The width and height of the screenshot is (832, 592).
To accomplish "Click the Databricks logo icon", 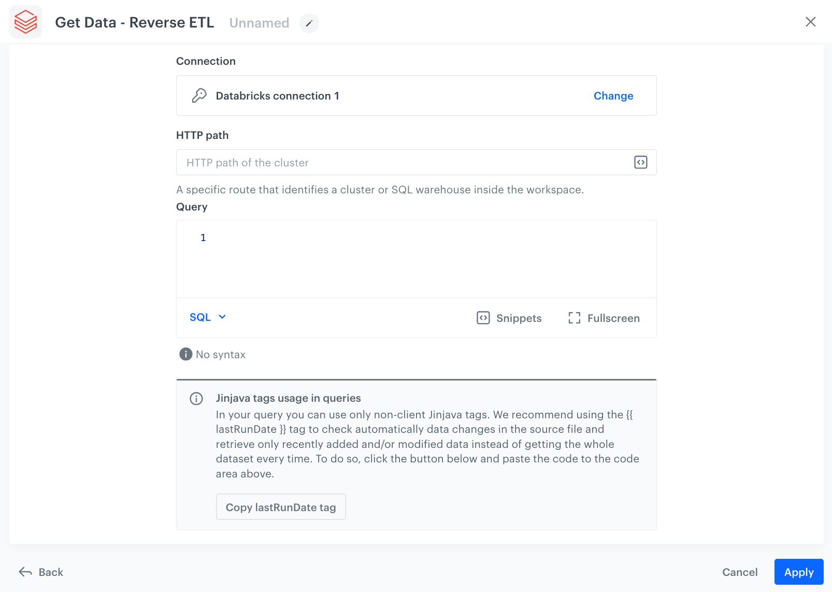I will coord(25,22).
